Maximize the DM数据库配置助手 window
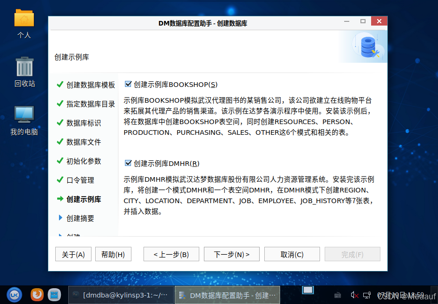The width and height of the screenshot is (438, 304). click(363, 21)
